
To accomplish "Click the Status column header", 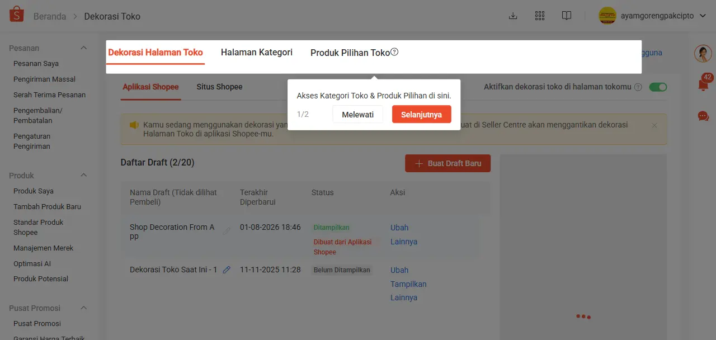I will click(x=322, y=192).
